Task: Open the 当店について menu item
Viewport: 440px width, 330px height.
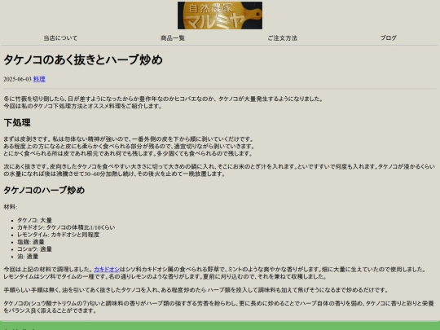Action: 60,38
